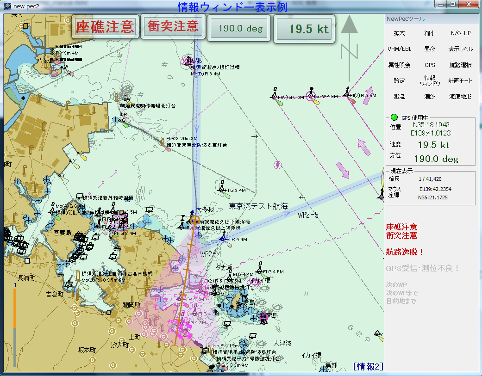Click the 190.0 deg heading display box

click(x=239, y=28)
